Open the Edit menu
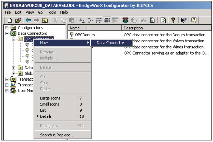 (x=18, y=12)
